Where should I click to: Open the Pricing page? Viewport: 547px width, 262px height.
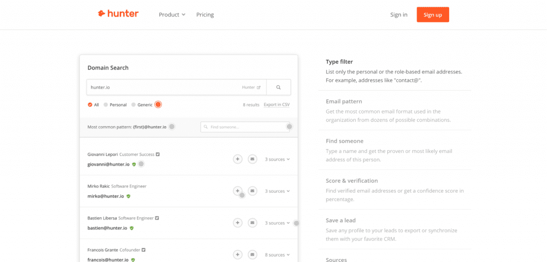coord(205,14)
